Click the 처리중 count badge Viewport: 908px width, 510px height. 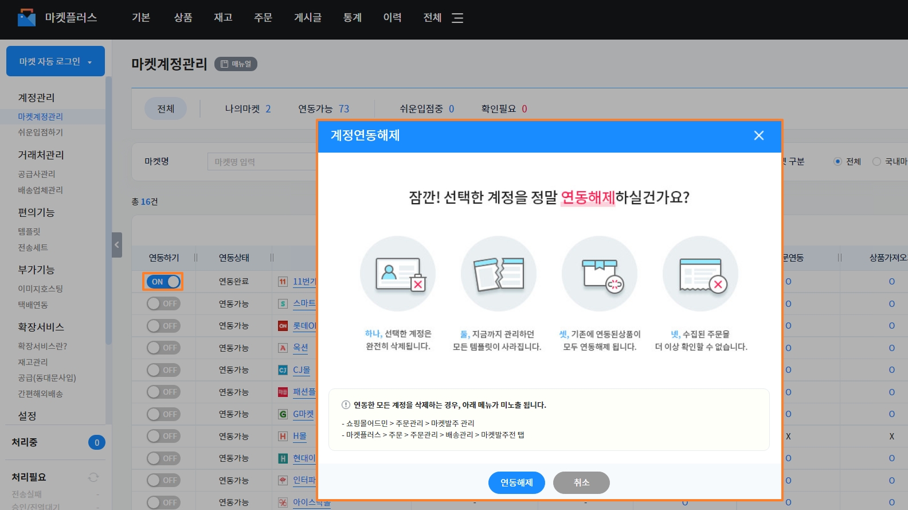click(97, 442)
